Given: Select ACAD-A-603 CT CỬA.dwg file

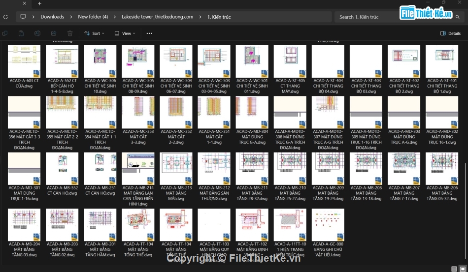Looking at the screenshot, I should coord(24,67).
